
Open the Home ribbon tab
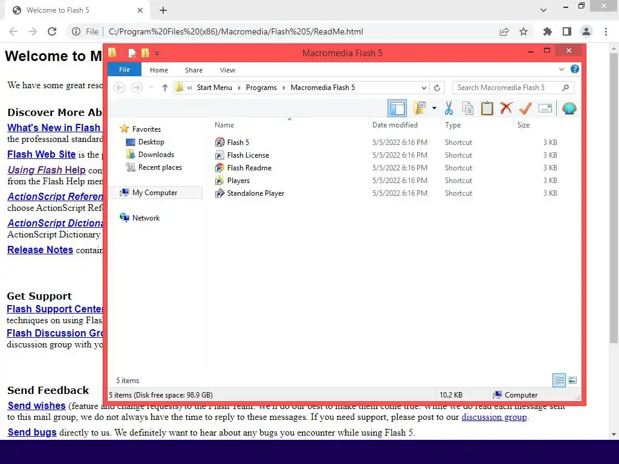coord(159,70)
